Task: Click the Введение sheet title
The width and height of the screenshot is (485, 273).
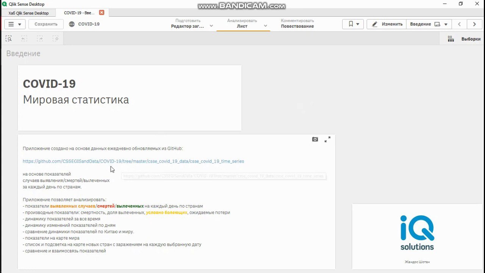Action: (23, 53)
